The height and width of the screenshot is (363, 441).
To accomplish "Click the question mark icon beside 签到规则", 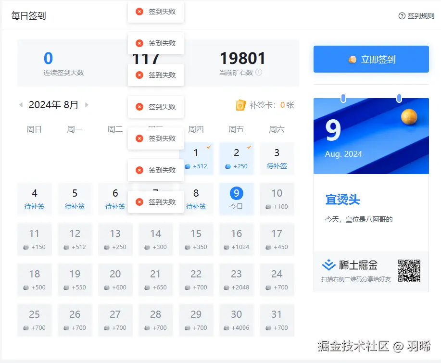I will pos(401,15).
